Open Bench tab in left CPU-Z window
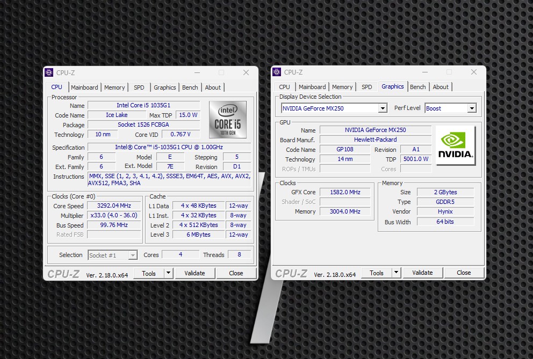This screenshot has width=533, height=359. 190,87
